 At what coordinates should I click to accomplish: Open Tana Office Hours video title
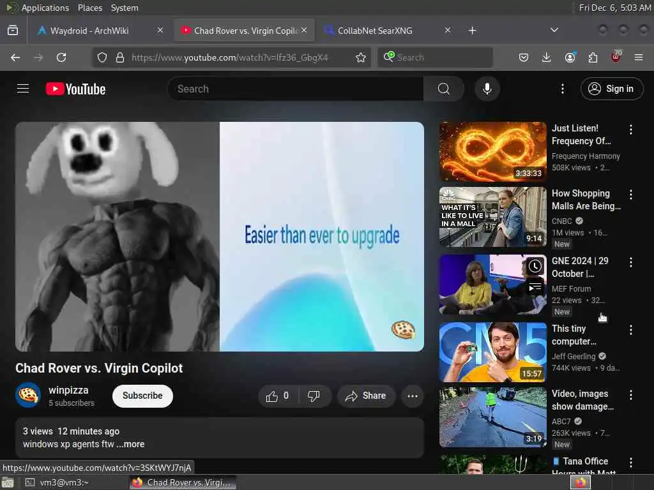(x=584, y=466)
